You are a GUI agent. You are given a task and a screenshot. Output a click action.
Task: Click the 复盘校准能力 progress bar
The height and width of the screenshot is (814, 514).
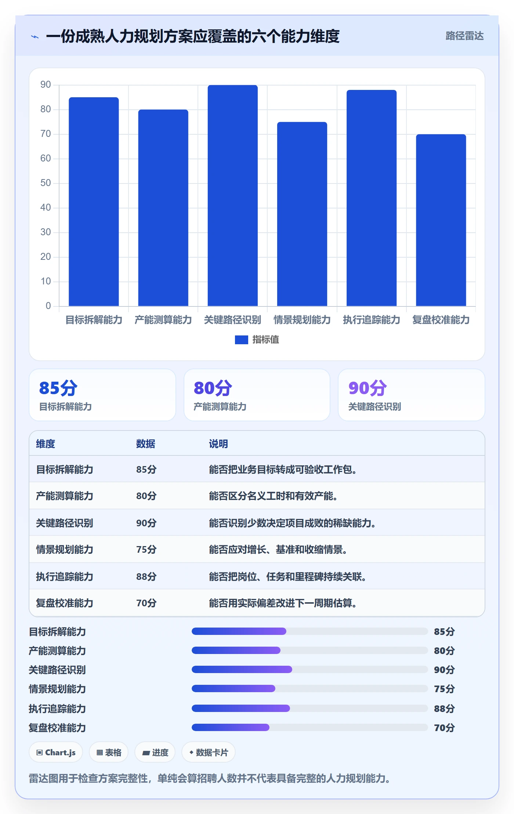click(310, 727)
